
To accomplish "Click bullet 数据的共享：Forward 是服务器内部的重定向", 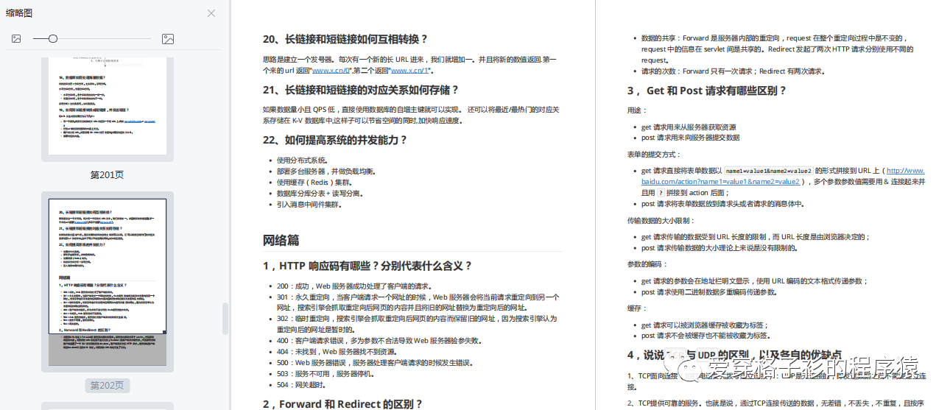I will (779, 49).
